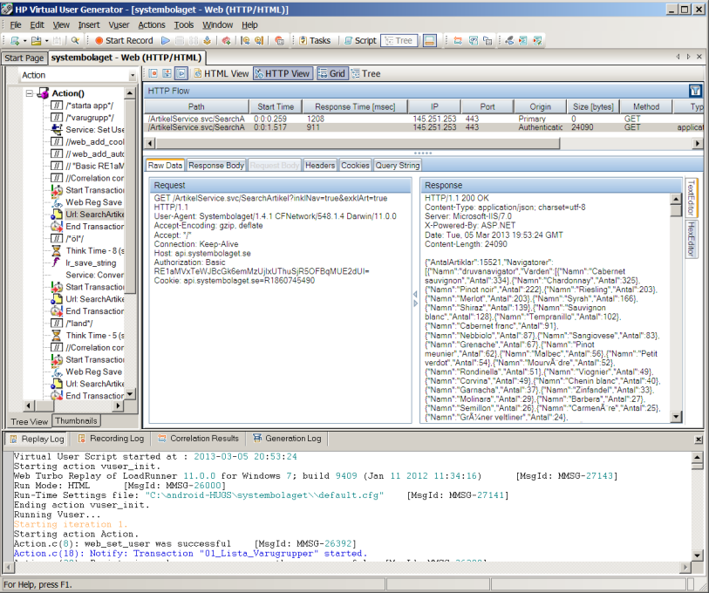
Task: Toggle Tree layout in snapshot toolbar
Action: pyautogui.click(x=366, y=73)
